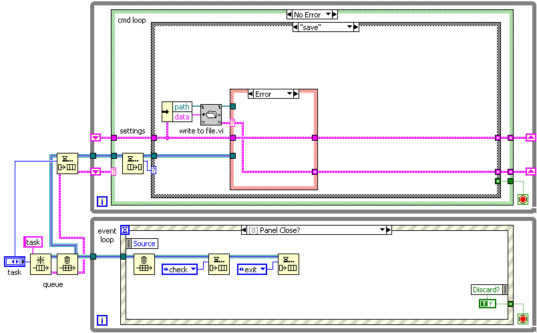537x333 pixels.
Task: Select the path element of unbundle node
Action: pyautogui.click(x=182, y=107)
